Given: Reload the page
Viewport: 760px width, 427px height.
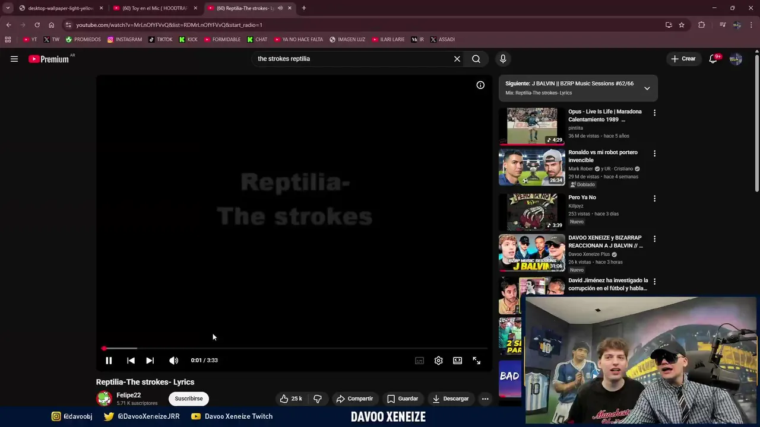Looking at the screenshot, I should (37, 25).
